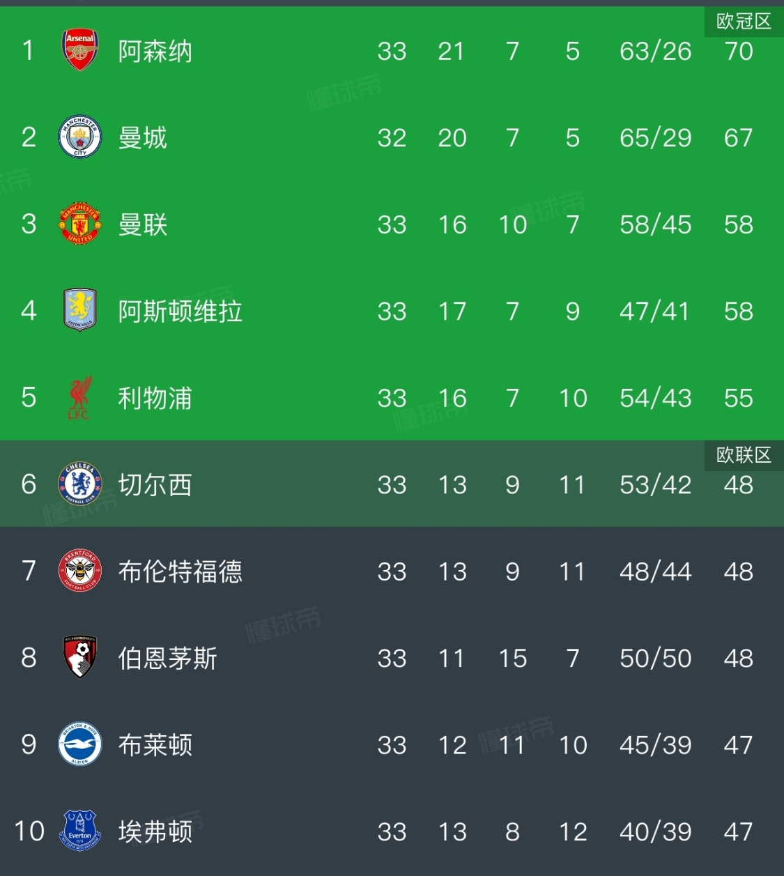Click the 欧冠区 zone label
784x876 pixels.
point(744,22)
